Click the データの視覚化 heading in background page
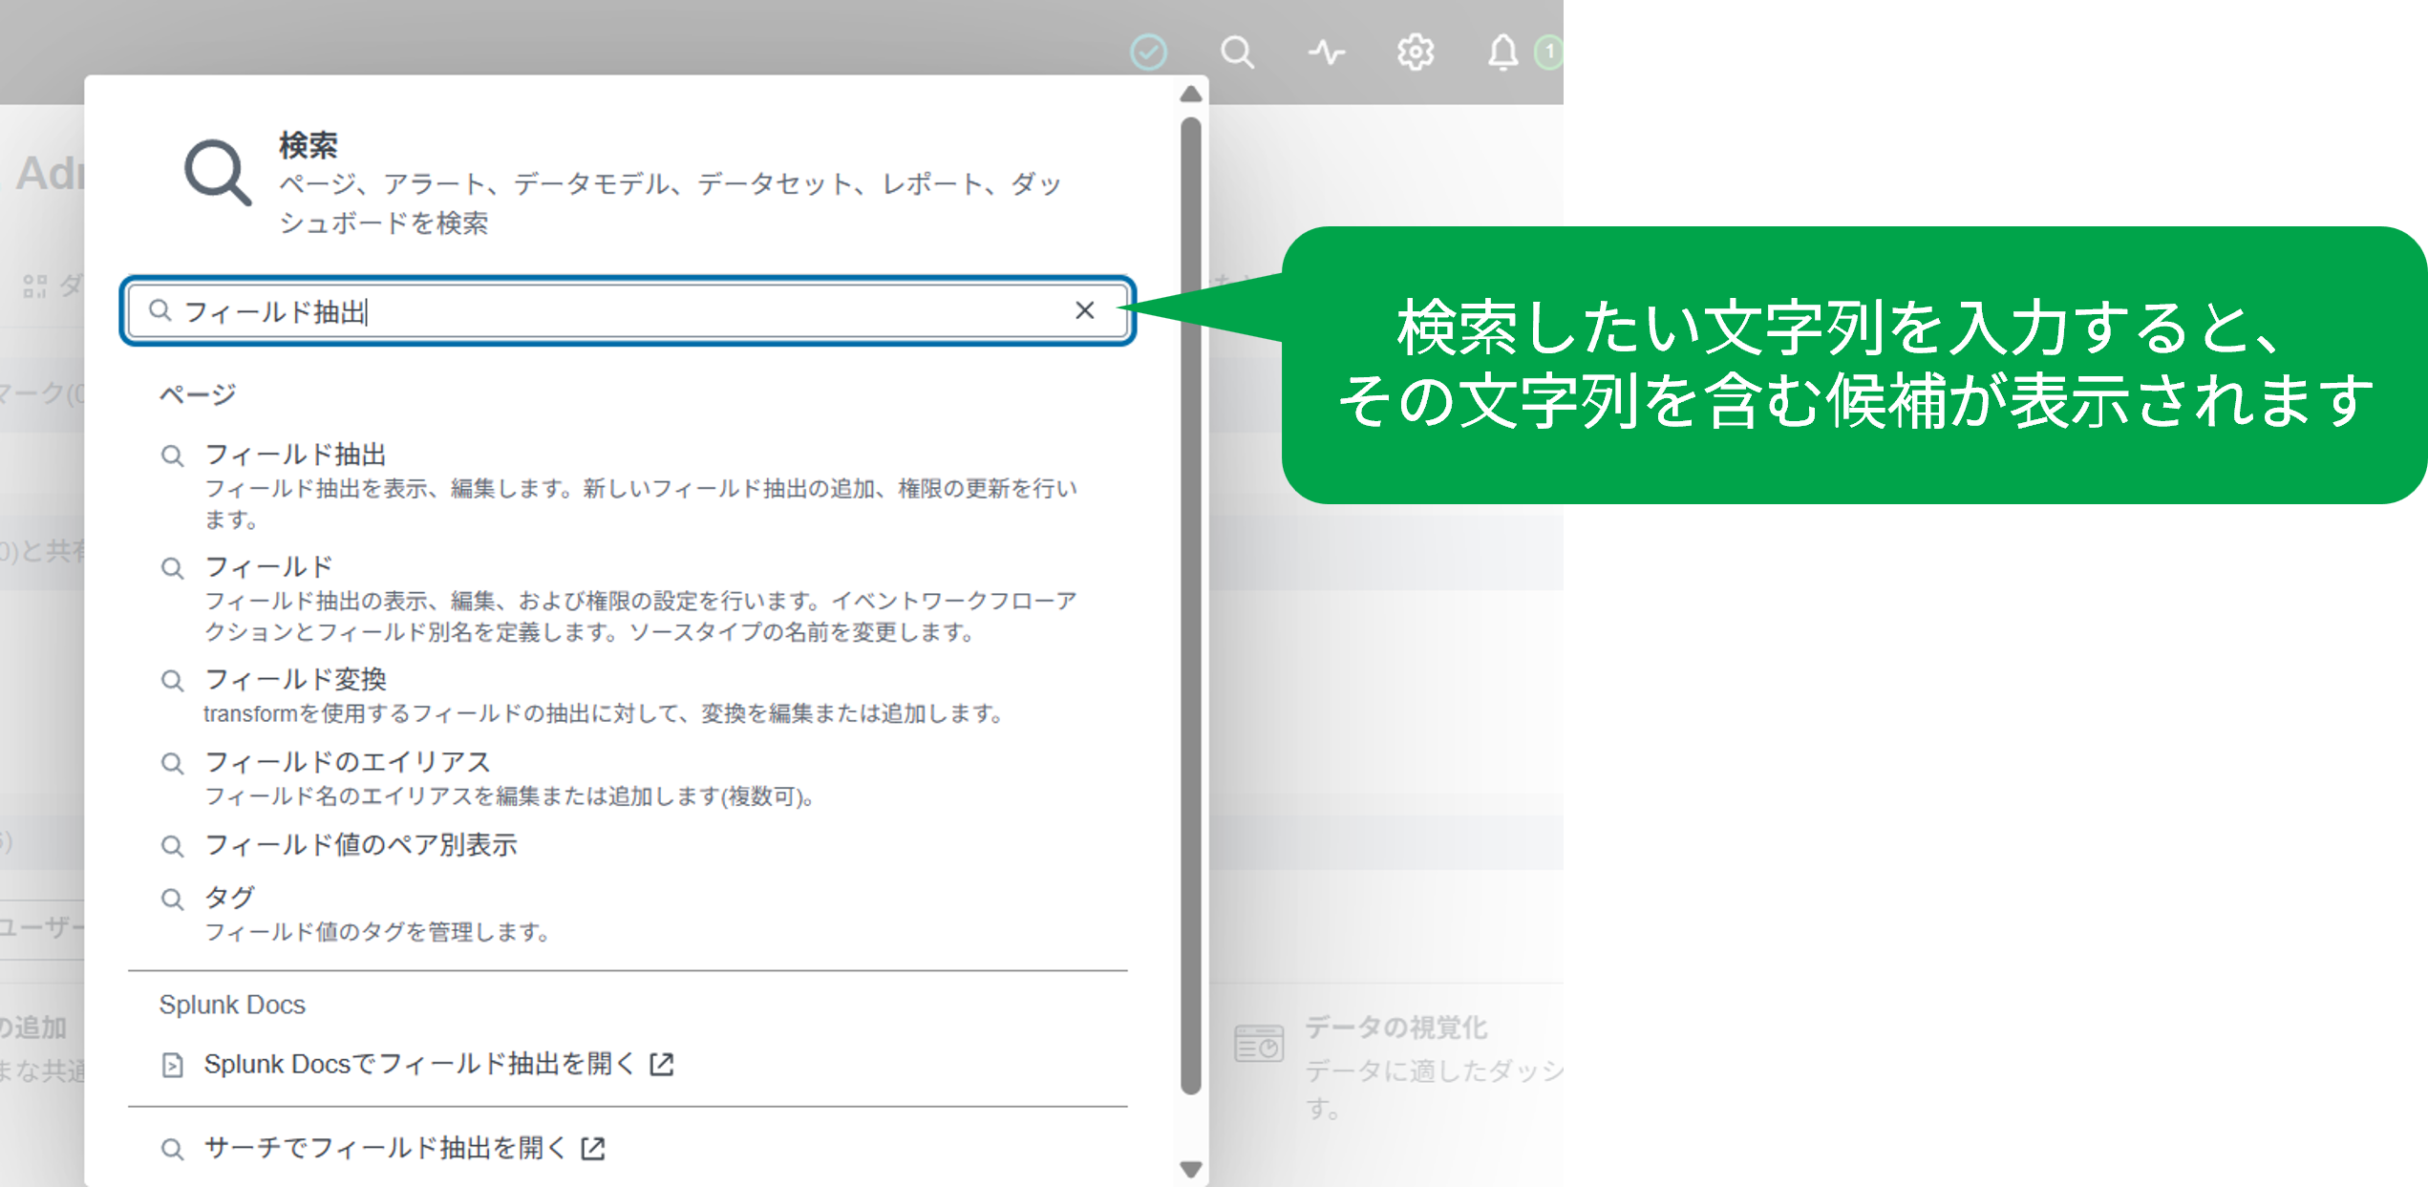 coord(1395,1028)
